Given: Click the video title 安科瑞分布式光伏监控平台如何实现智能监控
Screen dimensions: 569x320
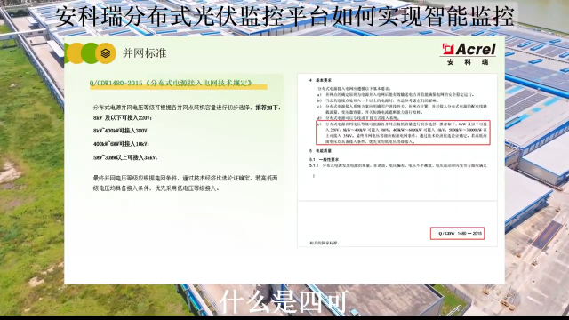Looking at the screenshot, I should [284, 16].
